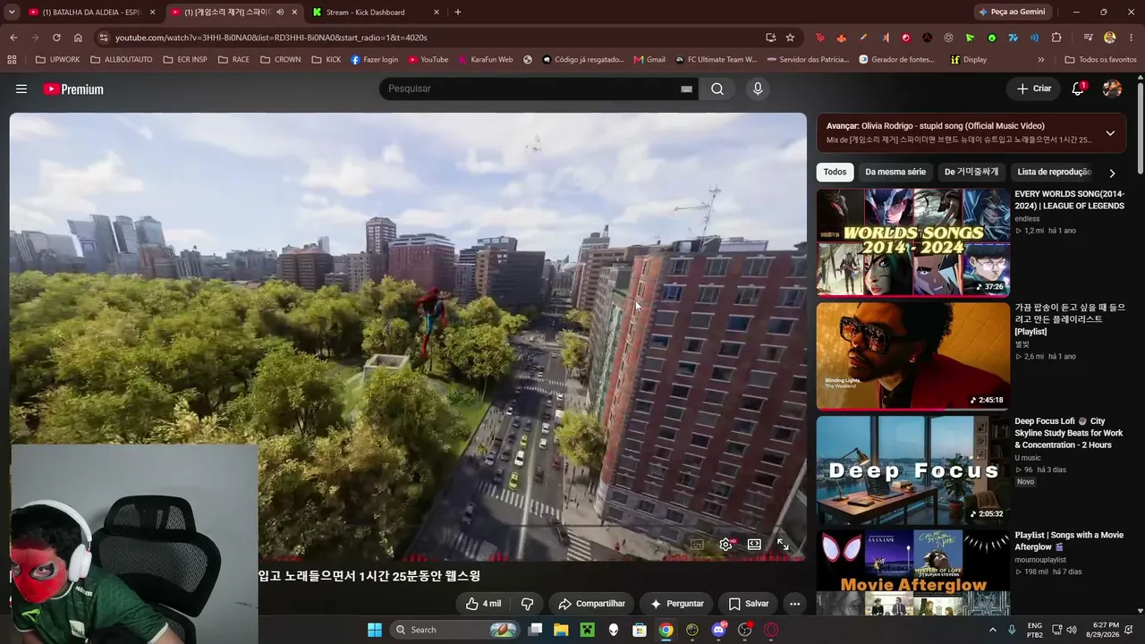Save the video with the Salvar button
Image resolution: width=1145 pixels, height=644 pixels.
749,604
